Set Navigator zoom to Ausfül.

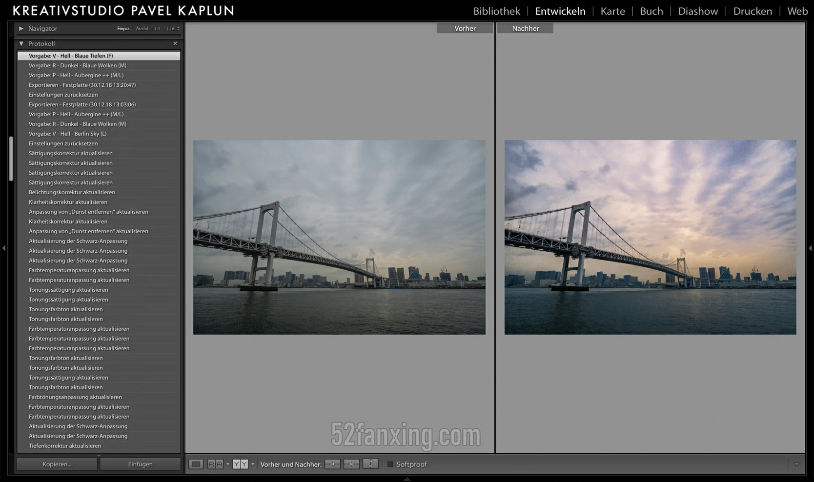(x=142, y=29)
